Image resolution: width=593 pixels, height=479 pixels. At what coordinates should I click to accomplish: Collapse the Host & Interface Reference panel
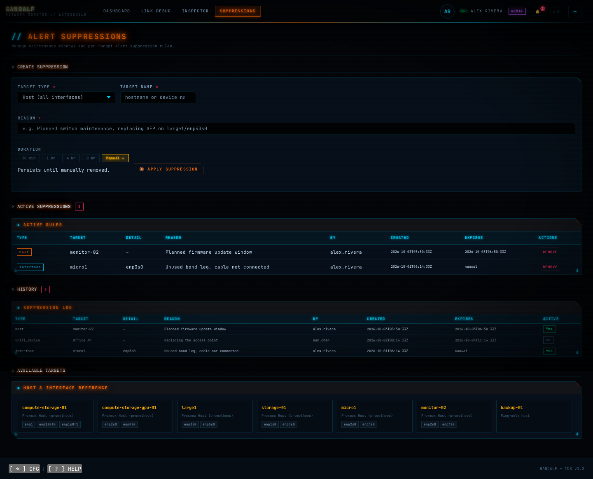pos(62,388)
